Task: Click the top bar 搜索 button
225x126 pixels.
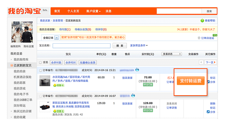Action: pos(209,11)
